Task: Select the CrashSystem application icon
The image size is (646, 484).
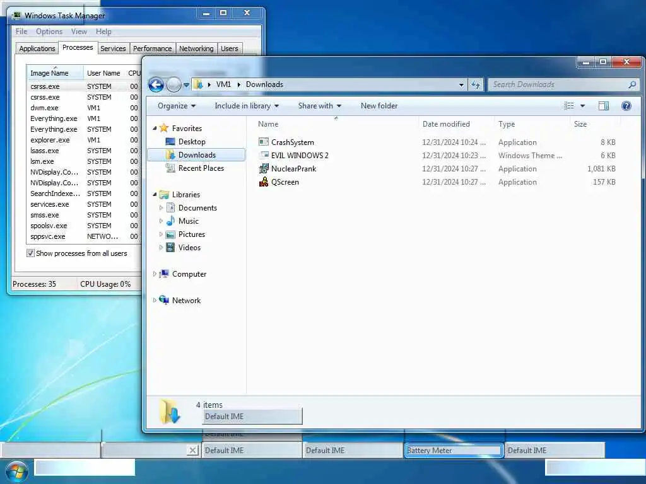Action: (264, 142)
